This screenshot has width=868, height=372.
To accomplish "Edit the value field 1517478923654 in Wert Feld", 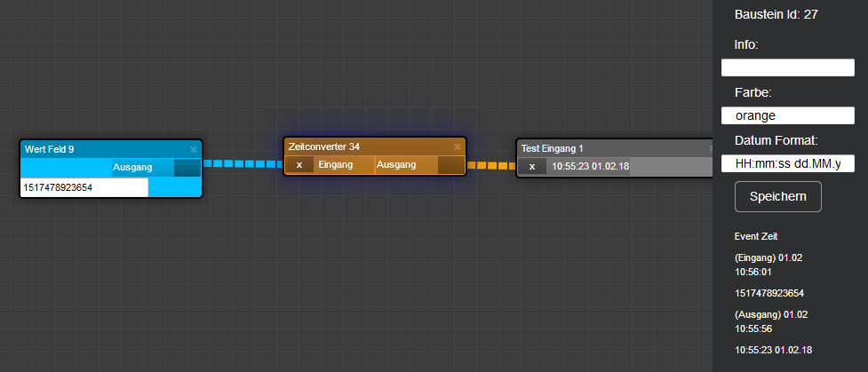I will (x=84, y=187).
